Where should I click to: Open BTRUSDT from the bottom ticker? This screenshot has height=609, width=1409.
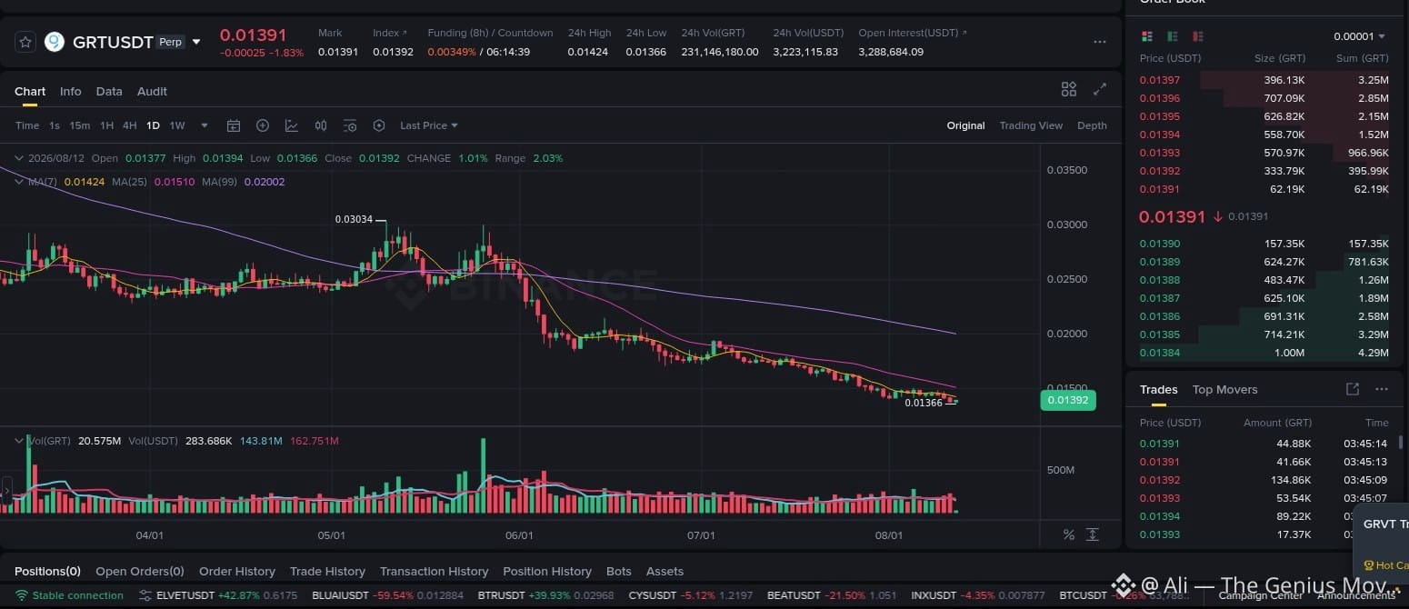(x=545, y=595)
